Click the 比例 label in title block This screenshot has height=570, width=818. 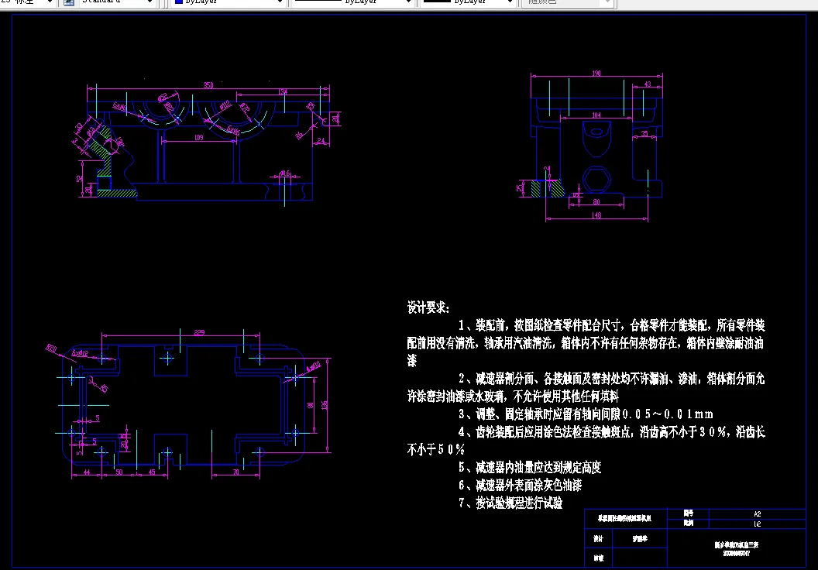(x=689, y=523)
